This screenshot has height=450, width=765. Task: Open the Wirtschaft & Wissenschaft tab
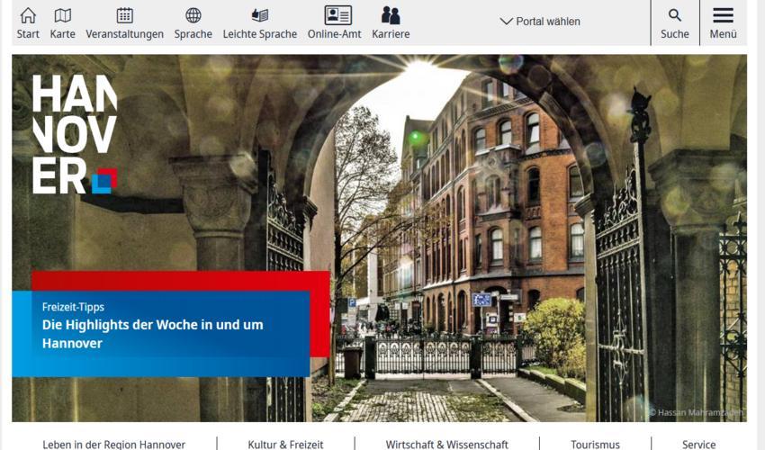click(447, 445)
